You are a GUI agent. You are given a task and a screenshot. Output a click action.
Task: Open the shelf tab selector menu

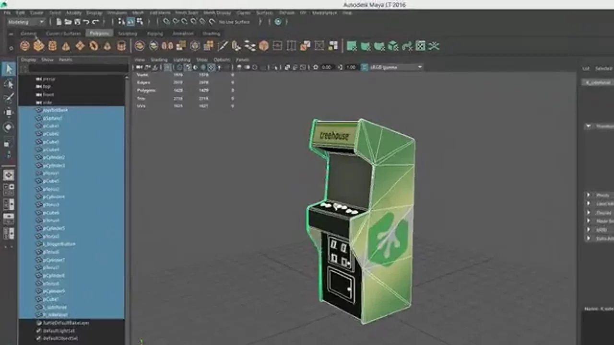click(x=11, y=34)
